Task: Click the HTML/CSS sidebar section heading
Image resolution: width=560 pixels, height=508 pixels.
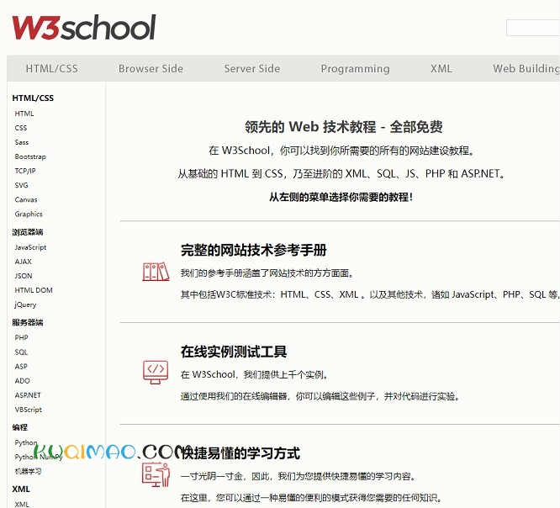Action: tap(33, 98)
